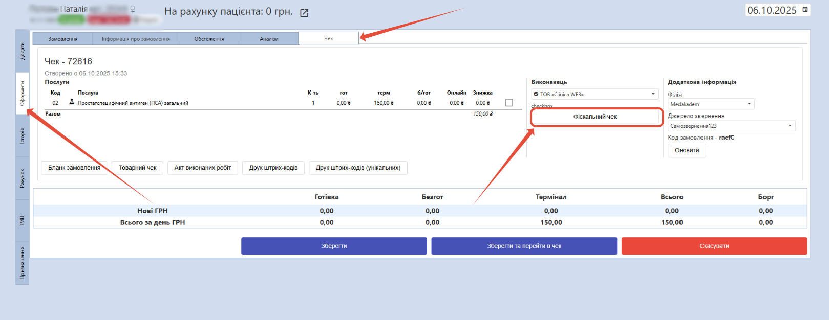Click the Знижка column header in services
829x320 pixels.
point(483,93)
